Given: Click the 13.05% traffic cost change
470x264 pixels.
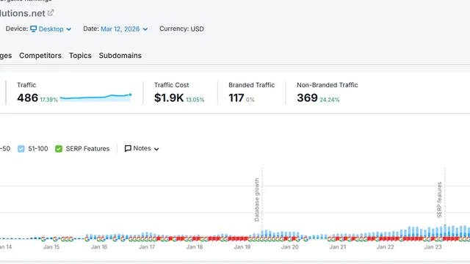Looking at the screenshot, I should point(195,100).
